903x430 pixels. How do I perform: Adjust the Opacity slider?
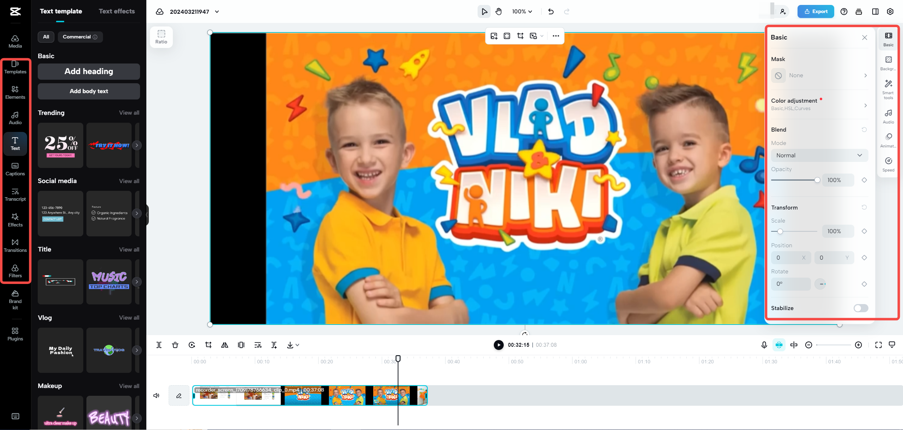pos(818,180)
